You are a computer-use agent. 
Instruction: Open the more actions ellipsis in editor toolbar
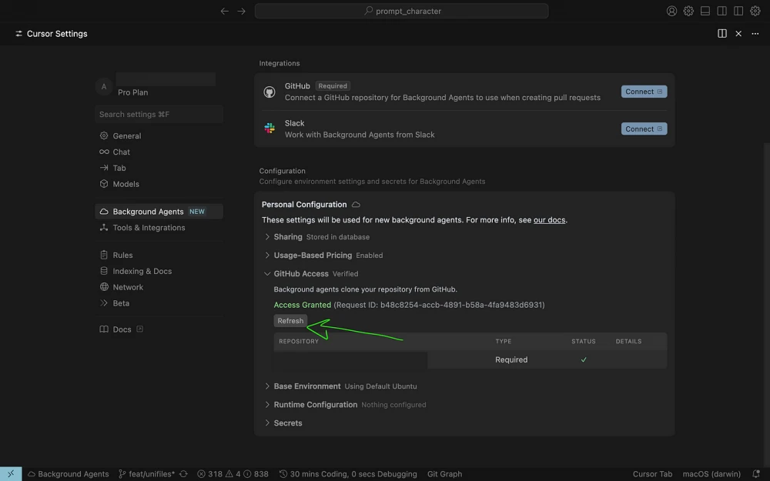click(x=755, y=34)
